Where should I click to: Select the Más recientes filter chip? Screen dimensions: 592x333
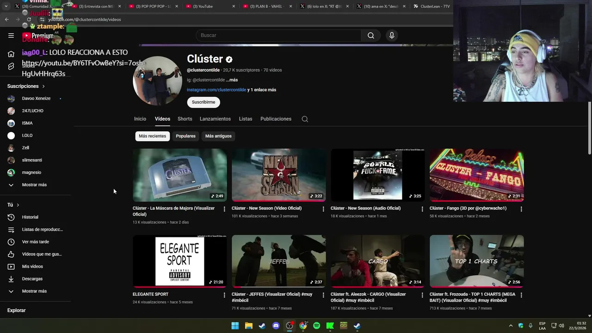click(152, 136)
